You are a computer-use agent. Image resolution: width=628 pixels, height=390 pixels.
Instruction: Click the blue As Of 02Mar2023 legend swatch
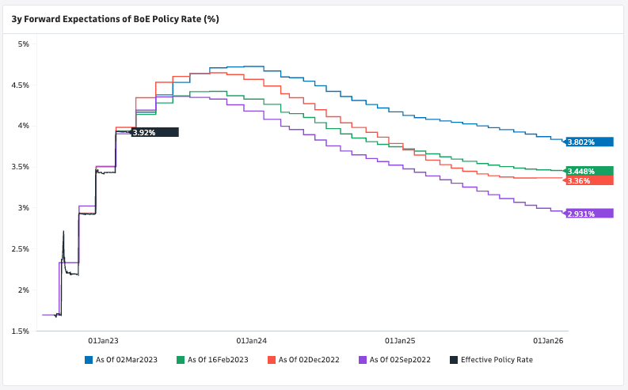pyautogui.click(x=89, y=360)
